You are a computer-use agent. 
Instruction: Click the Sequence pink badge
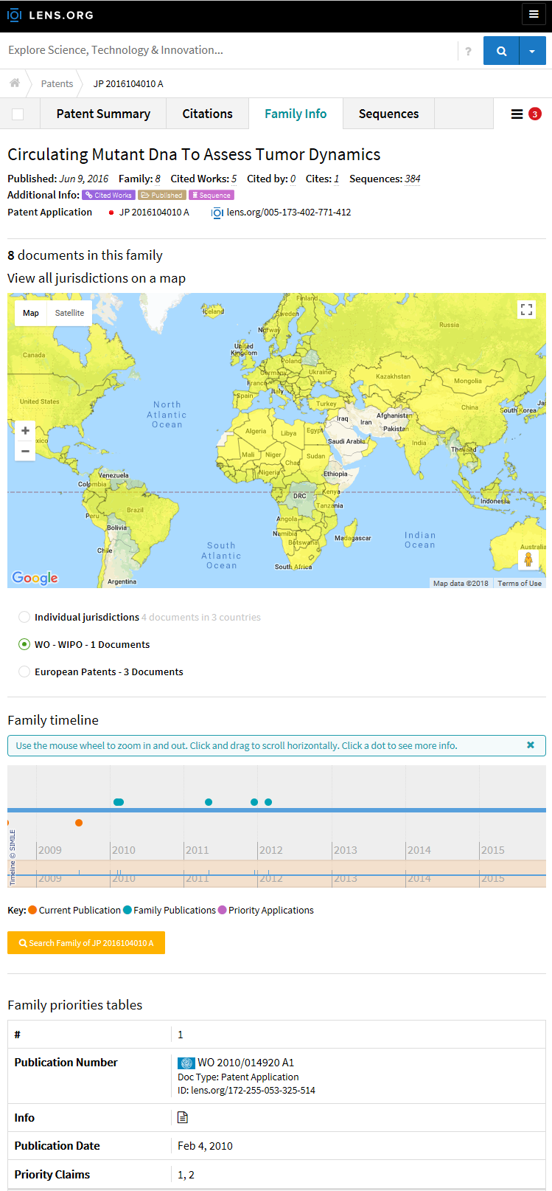(212, 195)
